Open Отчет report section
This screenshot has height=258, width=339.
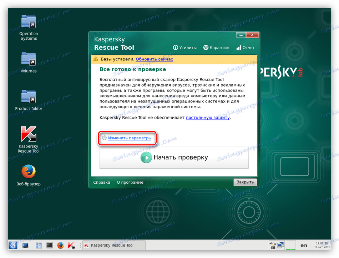tap(246, 48)
